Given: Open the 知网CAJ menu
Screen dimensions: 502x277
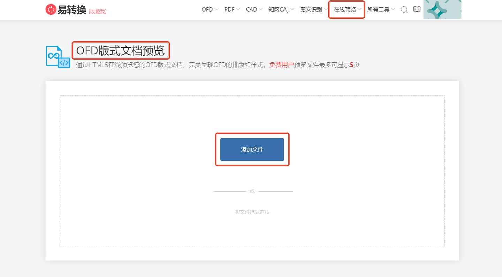Looking at the screenshot, I should pyautogui.click(x=279, y=9).
